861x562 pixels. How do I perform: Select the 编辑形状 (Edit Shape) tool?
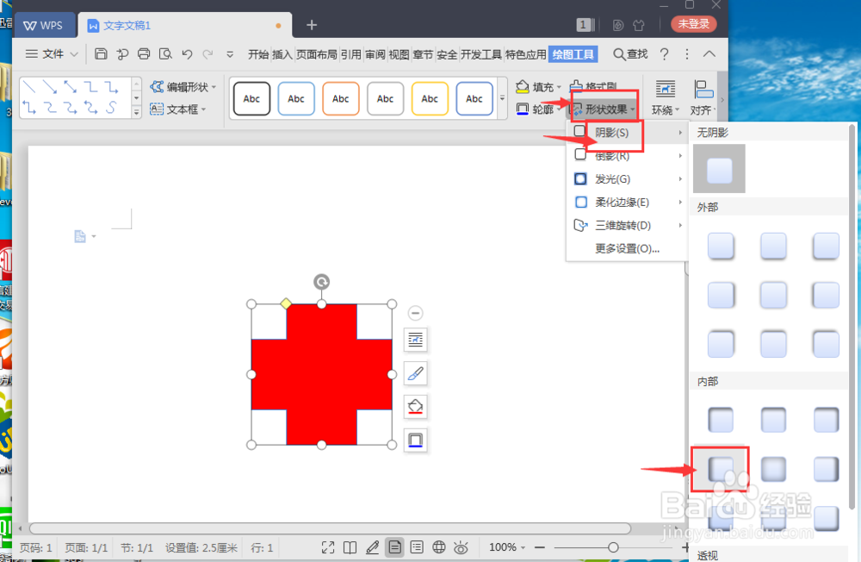coord(183,86)
